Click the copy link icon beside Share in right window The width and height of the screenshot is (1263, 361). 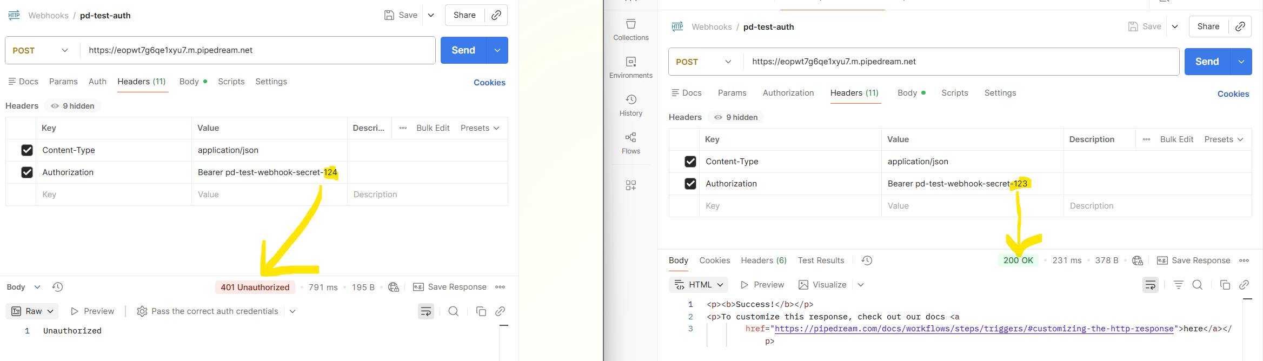pos(1240,26)
